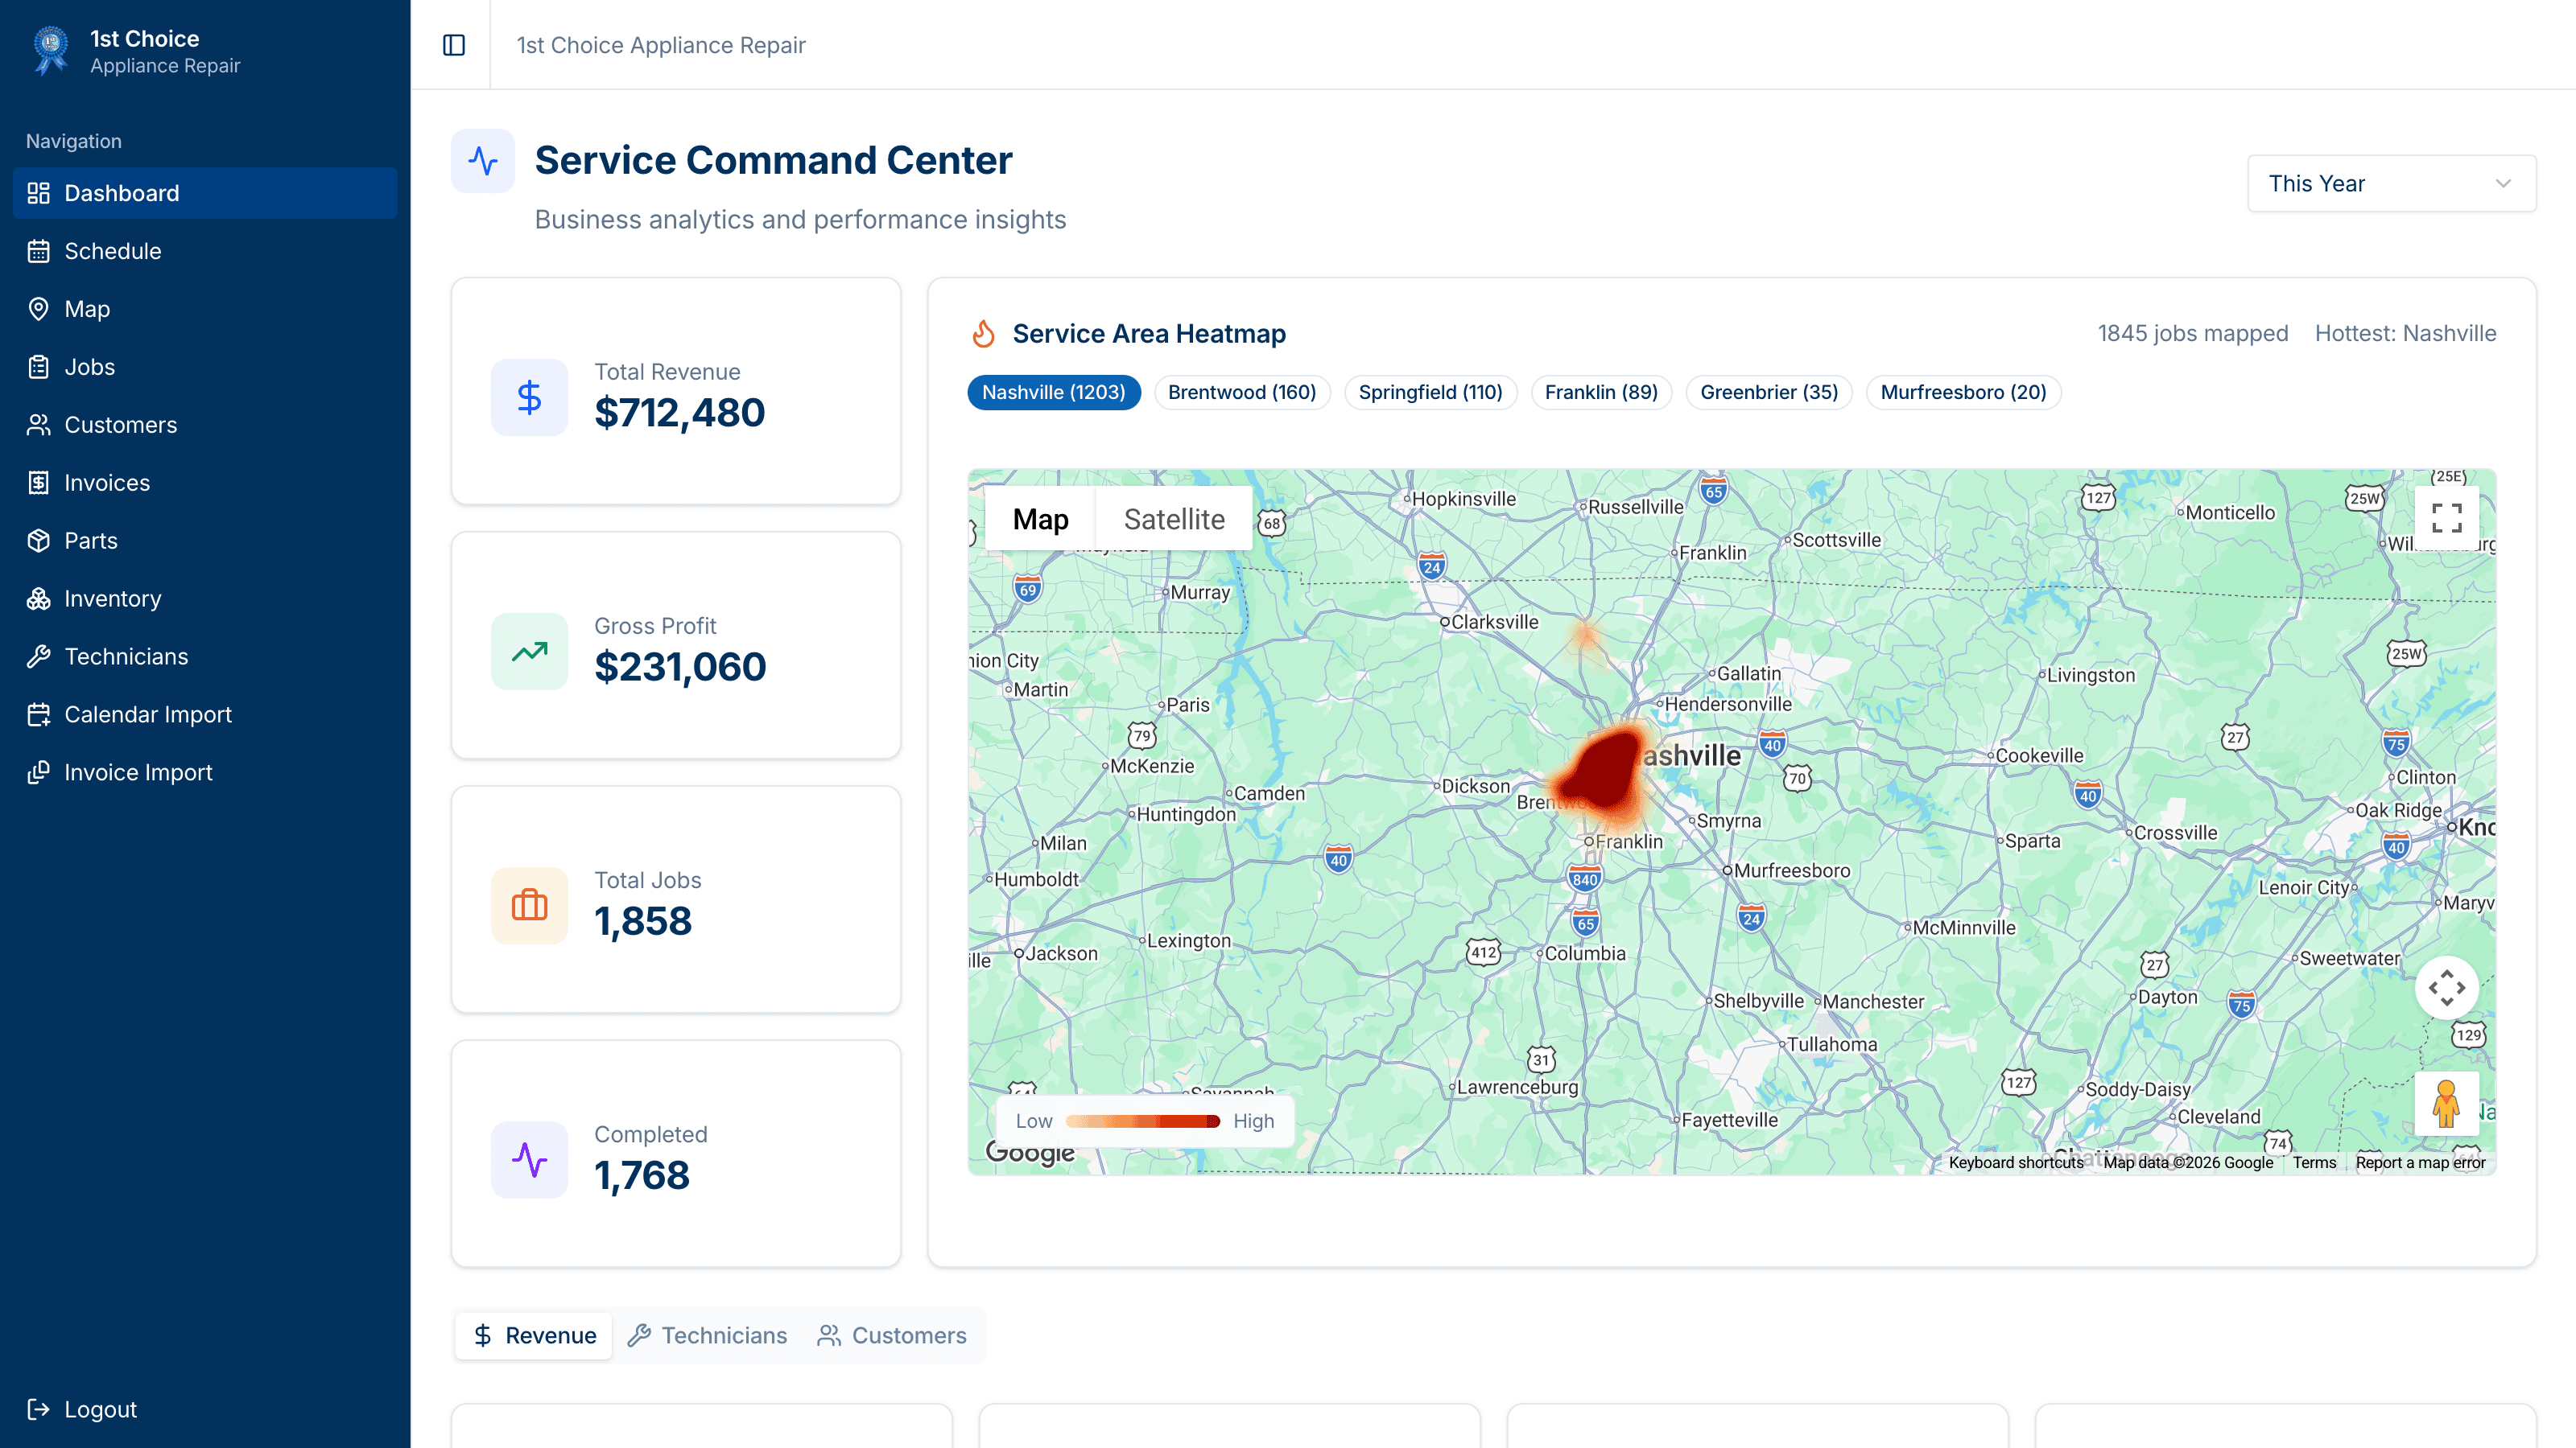The height and width of the screenshot is (1448, 2576).
Task: Open Jobs from the sidebar
Action: 205,367
